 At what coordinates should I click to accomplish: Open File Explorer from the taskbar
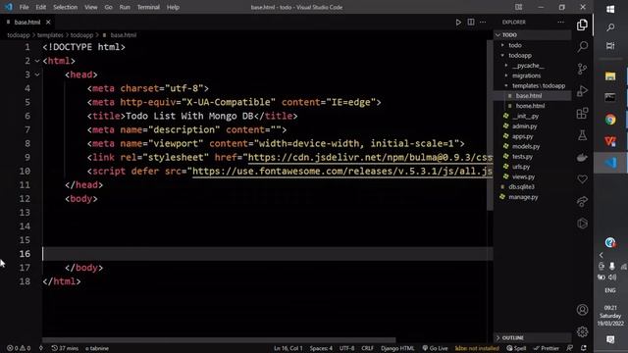pos(610,76)
